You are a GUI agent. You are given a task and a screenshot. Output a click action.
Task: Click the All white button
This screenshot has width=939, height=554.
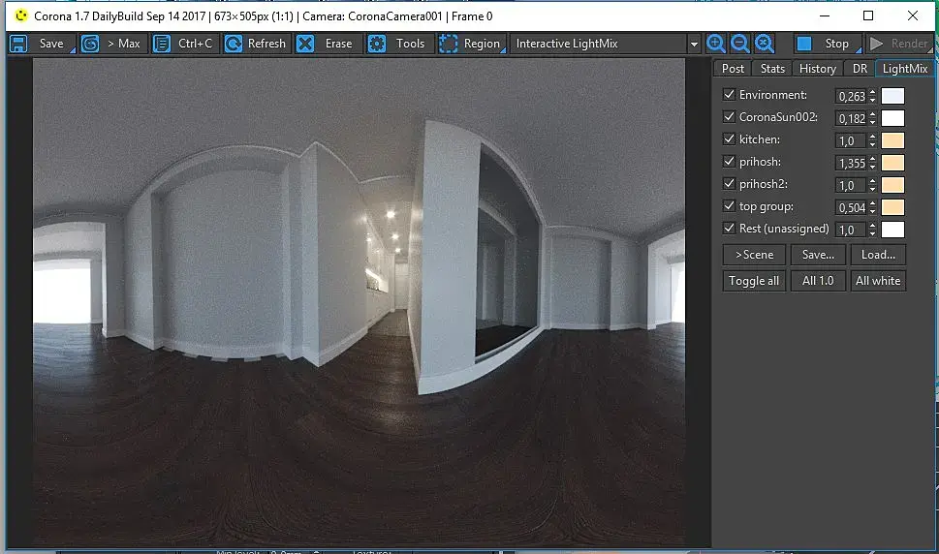pos(878,281)
